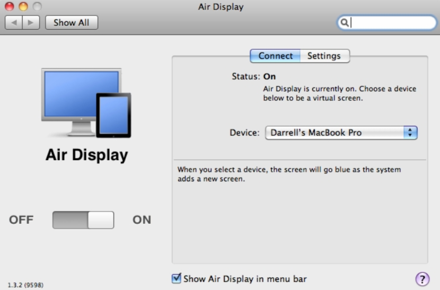This screenshot has height=290, width=440.
Task: Click the text "When you select a device"
Action: coord(222,170)
